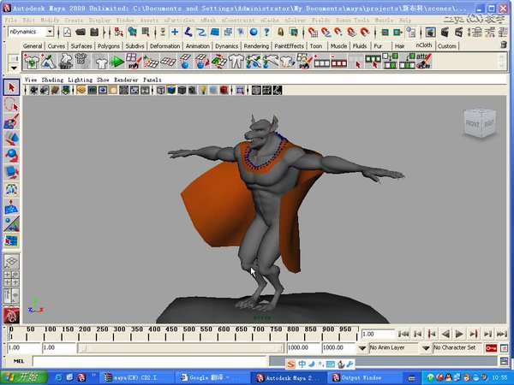Choose the Paint Selection tool
The height and width of the screenshot is (385, 514).
[x=11, y=121]
